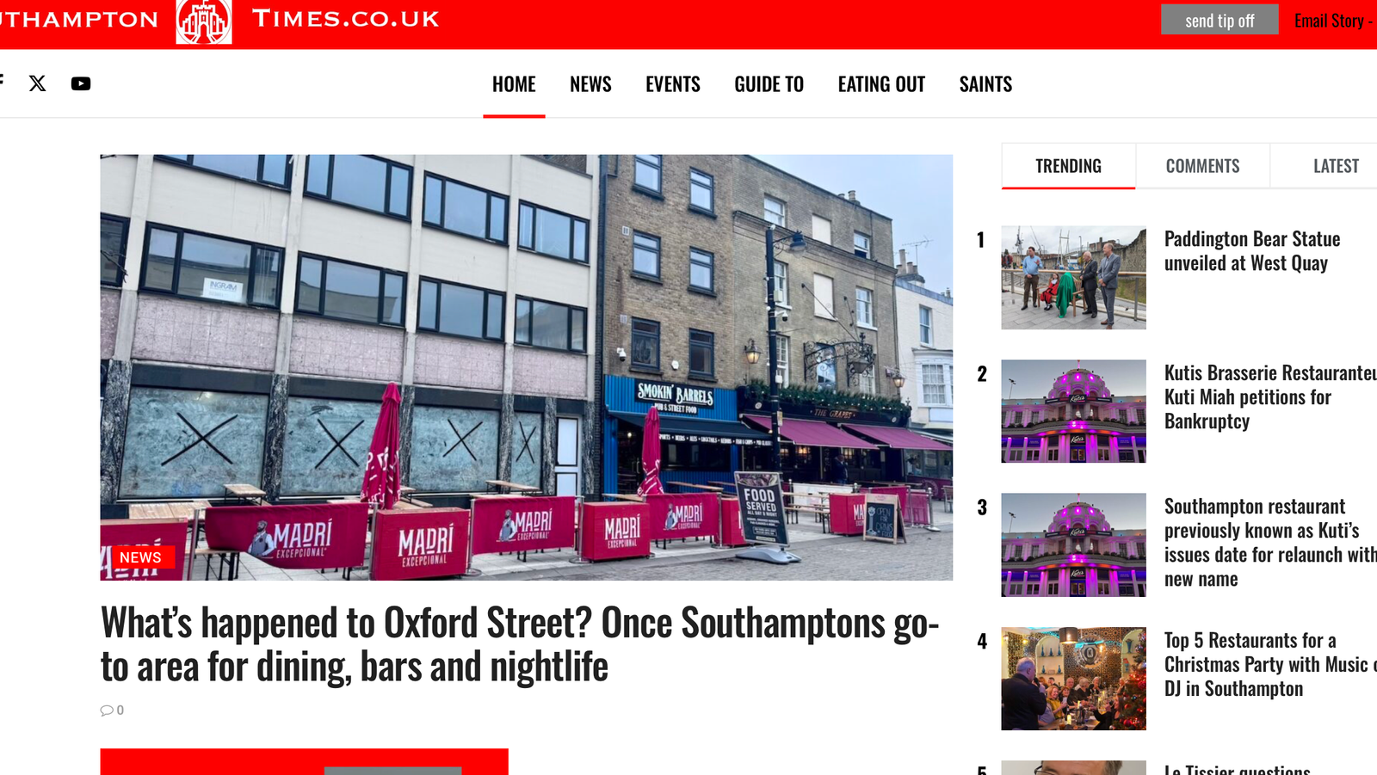
Task: Switch to the Comments tab
Action: 1202,166
